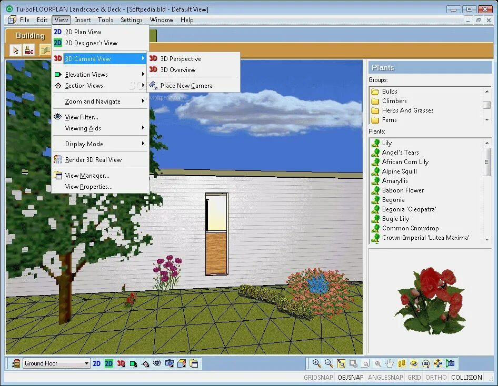Screen dimensions: 498x386
Task: Click the four-arrow move camera icon
Action: 438,363
